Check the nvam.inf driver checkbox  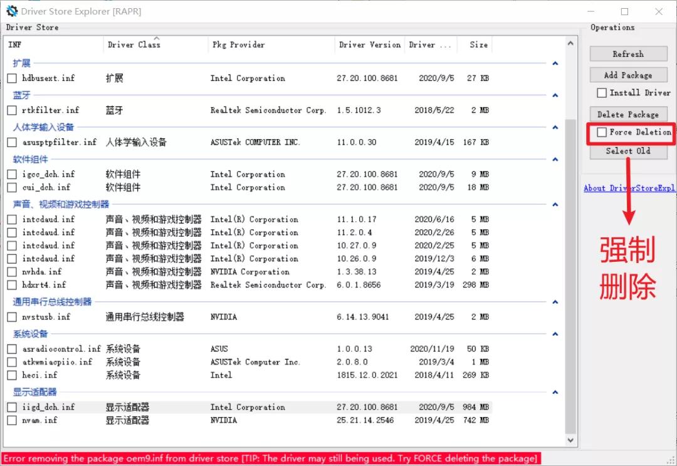11,420
